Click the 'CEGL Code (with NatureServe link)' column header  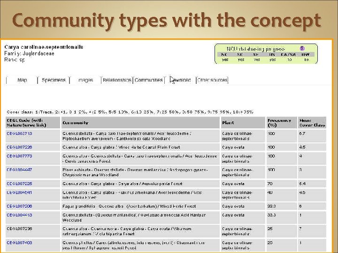coord(33,123)
